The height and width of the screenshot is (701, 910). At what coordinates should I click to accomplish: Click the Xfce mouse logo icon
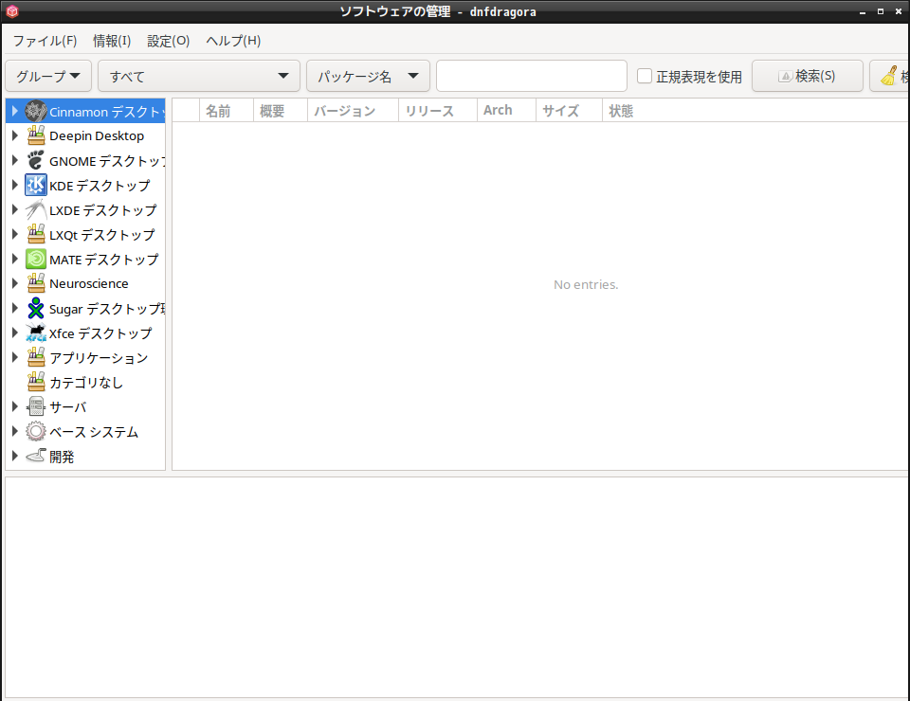point(36,333)
